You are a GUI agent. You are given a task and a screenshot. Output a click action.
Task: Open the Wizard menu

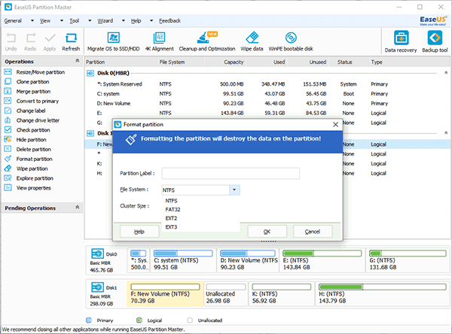pyautogui.click(x=105, y=21)
